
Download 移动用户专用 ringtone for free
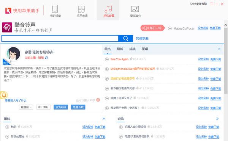click(215, 108)
